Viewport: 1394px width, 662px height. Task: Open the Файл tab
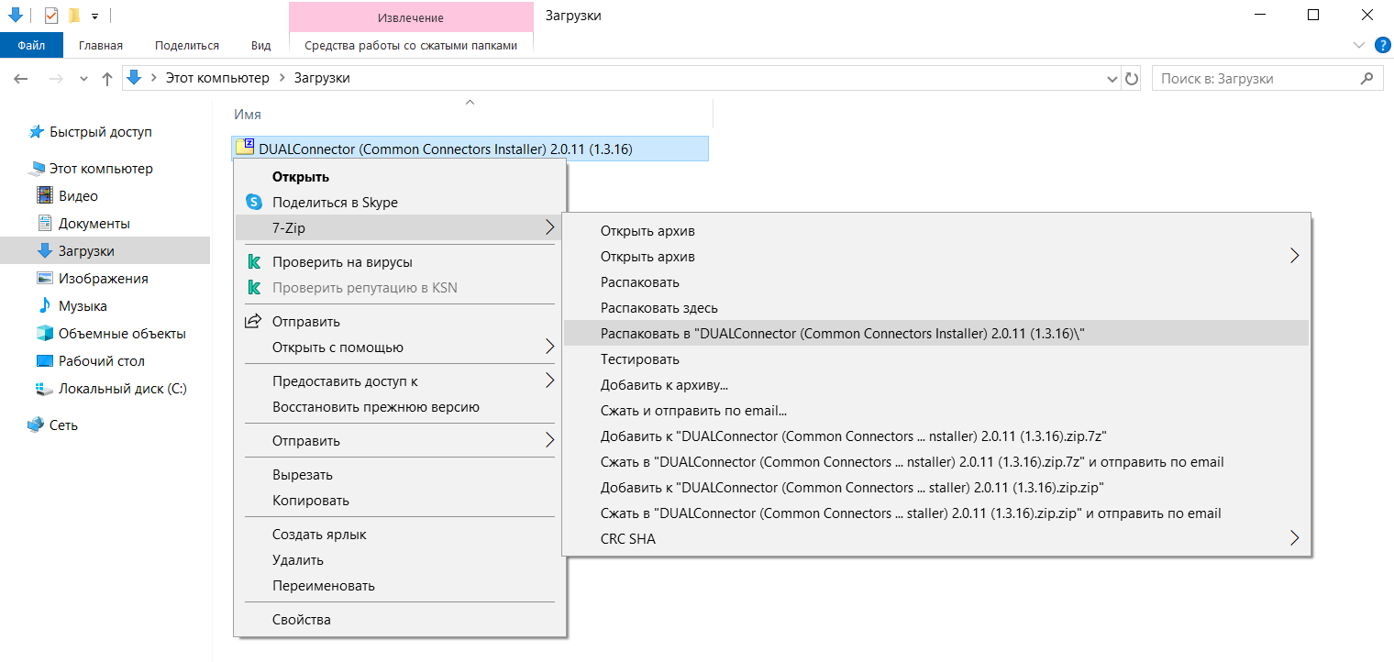pyautogui.click(x=31, y=45)
